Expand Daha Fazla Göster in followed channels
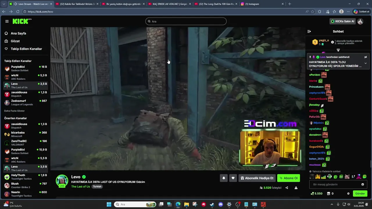 click(x=15, y=111)
